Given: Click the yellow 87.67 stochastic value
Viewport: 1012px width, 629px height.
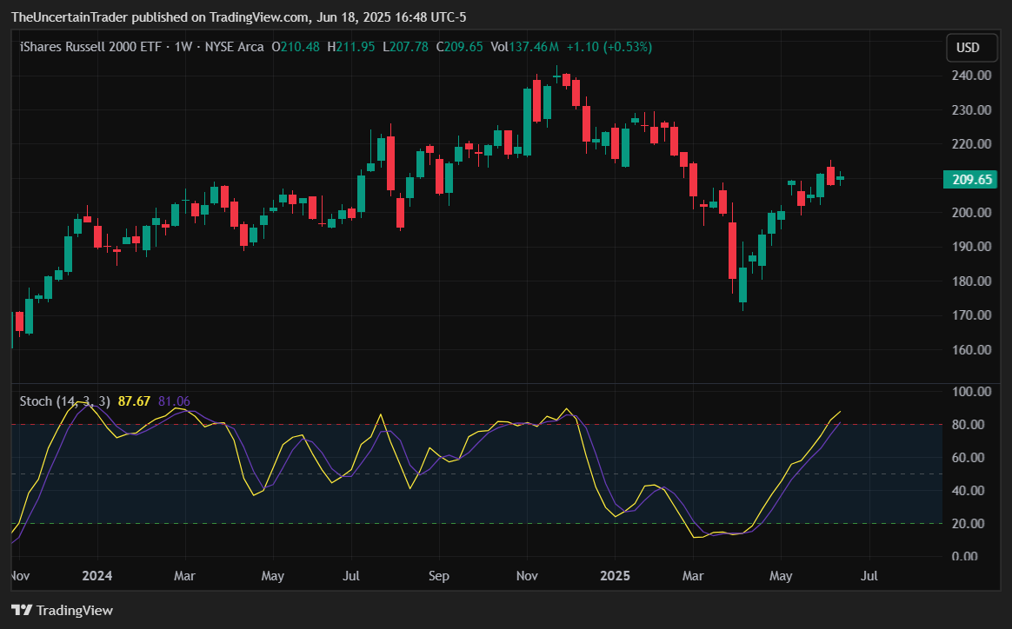Looking at the screenshot, I should [134, 401].
